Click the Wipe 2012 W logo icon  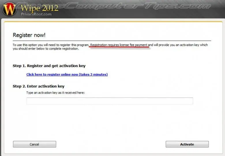(9, 9)
